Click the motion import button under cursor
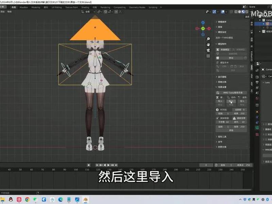Image resolution: width=272 pixels, height=204 pixels. click(231, 101)
